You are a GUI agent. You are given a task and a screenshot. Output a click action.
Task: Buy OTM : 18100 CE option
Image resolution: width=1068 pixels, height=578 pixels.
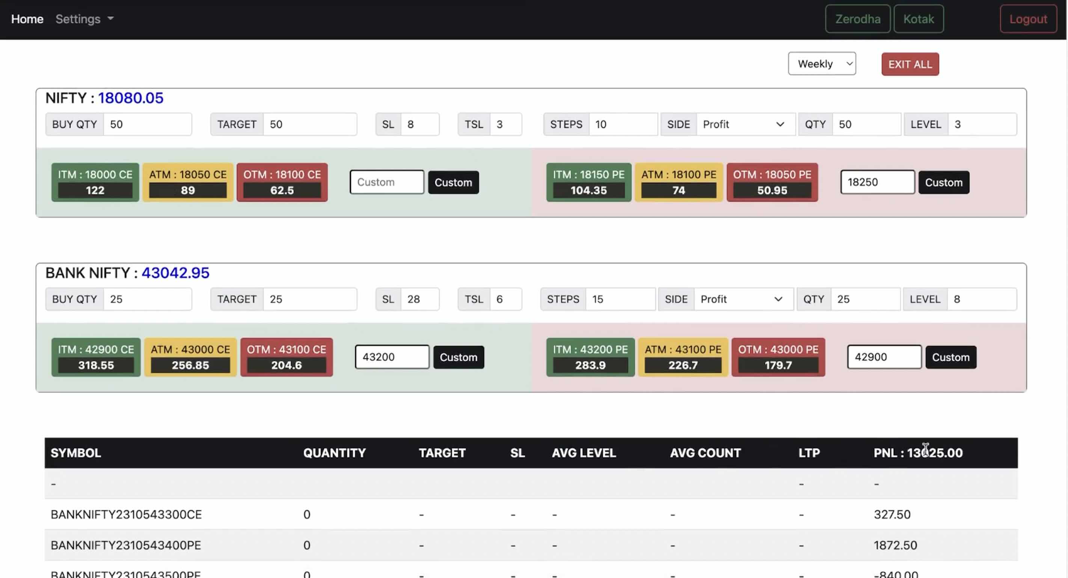click(x=282, y=182)
